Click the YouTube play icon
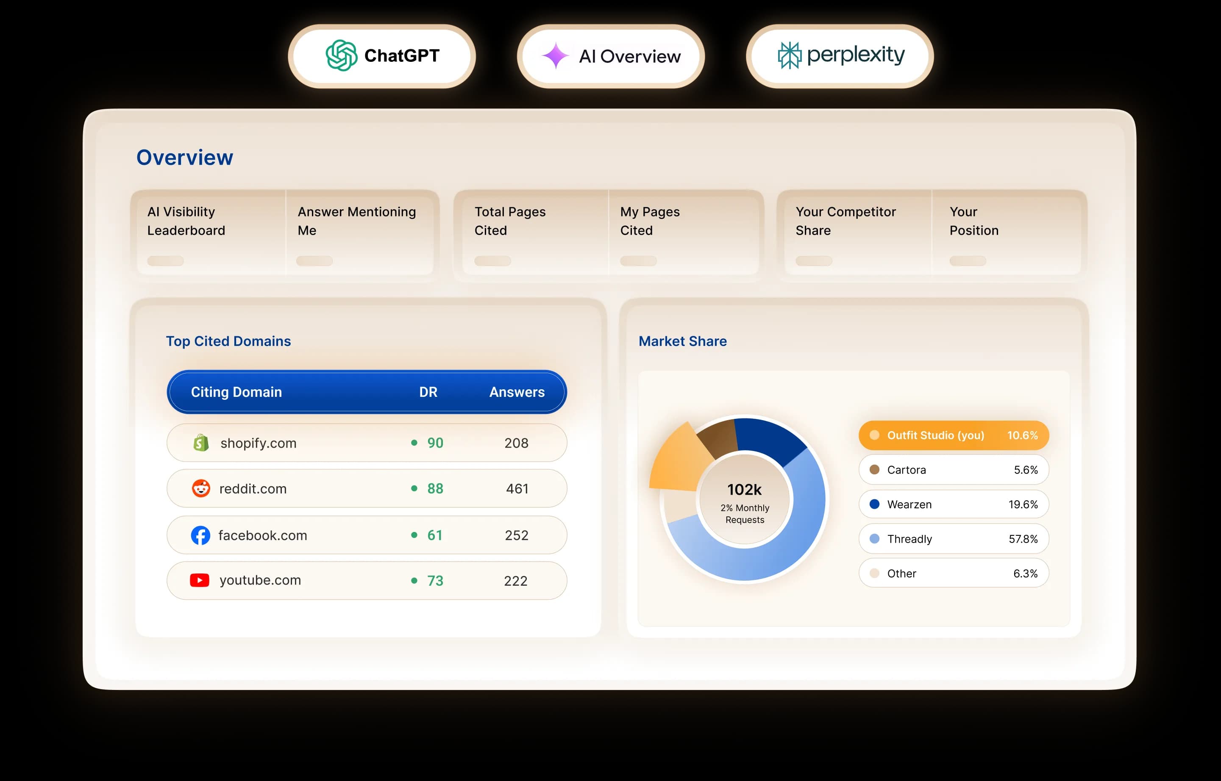Screen dimensions: 1221x781 [x=200, y=580]
